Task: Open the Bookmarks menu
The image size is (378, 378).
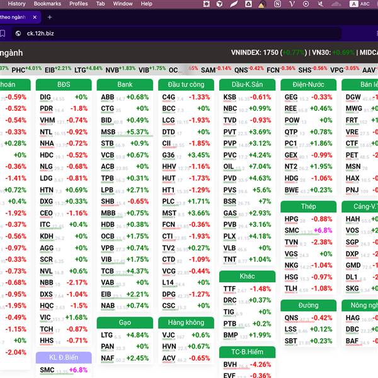Action: coord(47,4)
